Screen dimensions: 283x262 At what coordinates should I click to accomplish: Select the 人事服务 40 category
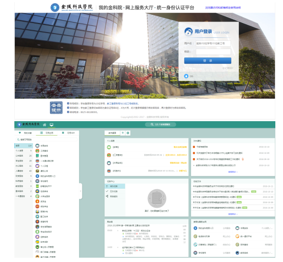[x=23, y=171]
